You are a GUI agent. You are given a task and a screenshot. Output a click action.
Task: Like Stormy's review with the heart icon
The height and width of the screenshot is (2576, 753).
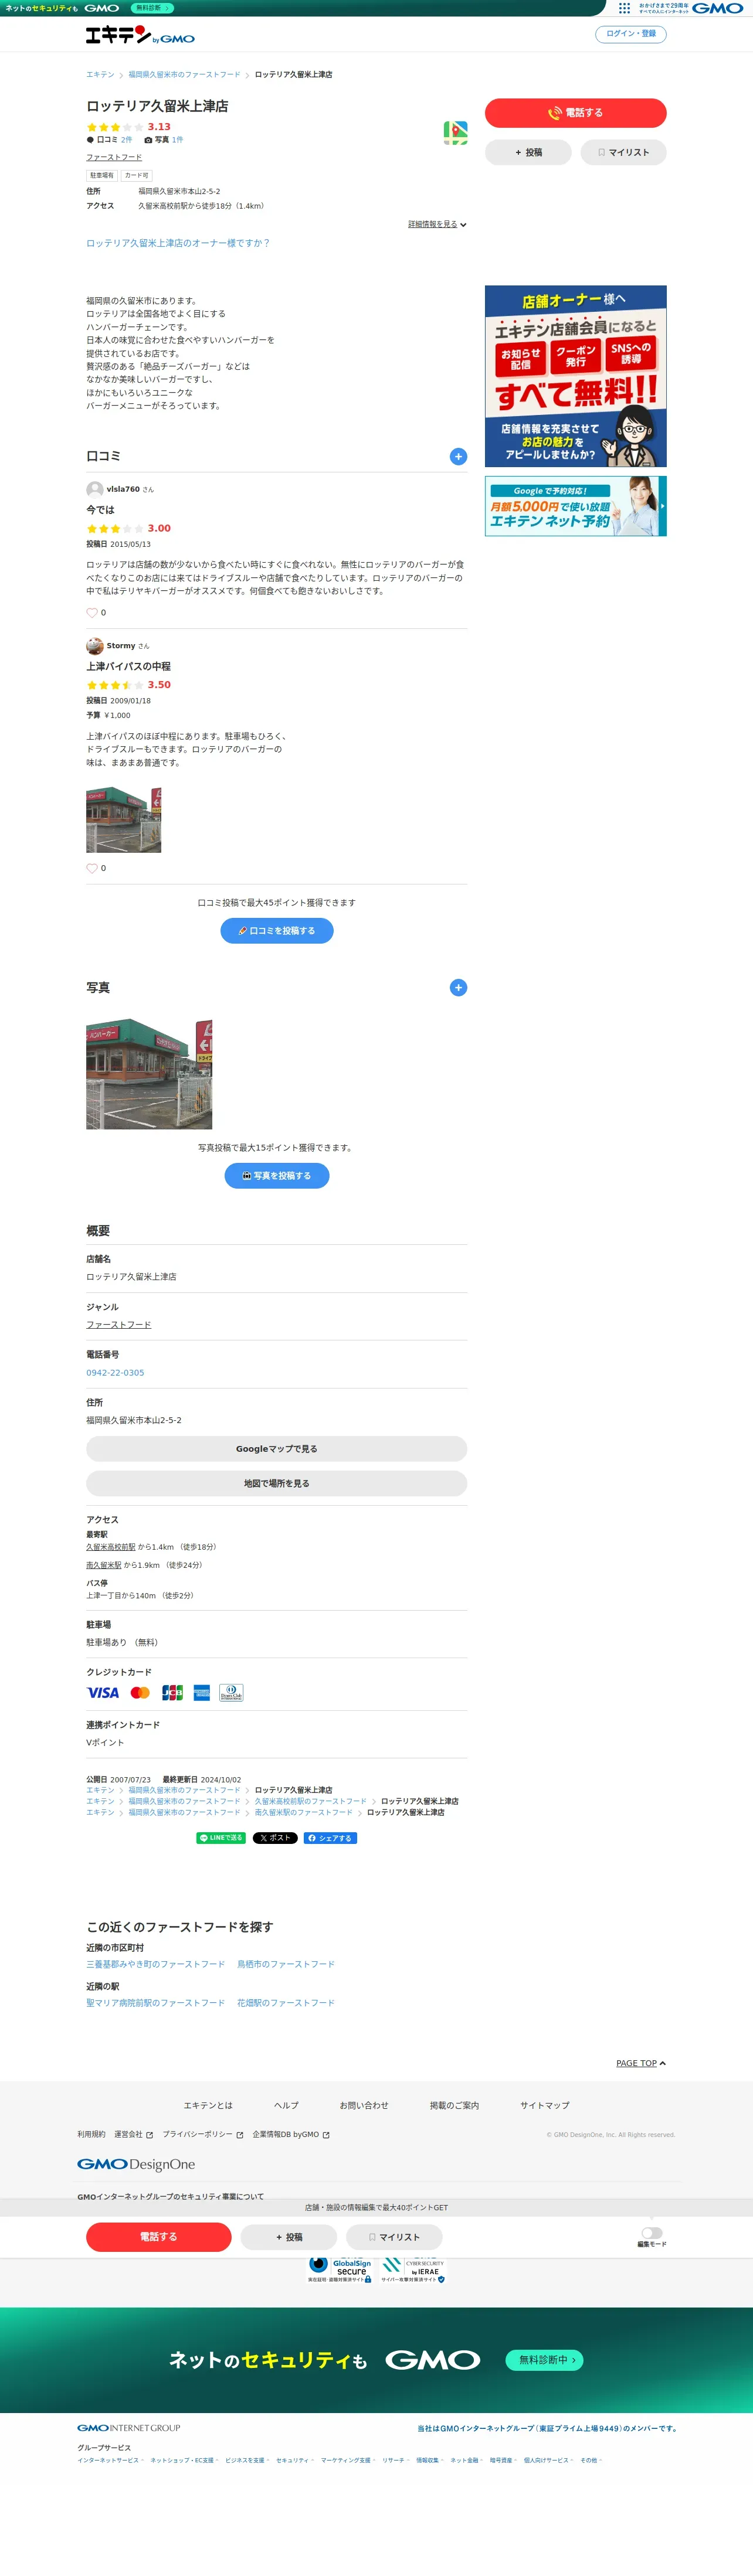pos(92,868)
